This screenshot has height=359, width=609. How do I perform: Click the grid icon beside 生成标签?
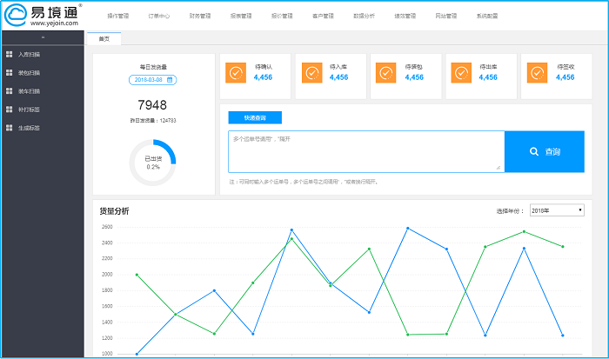point(10,128)
